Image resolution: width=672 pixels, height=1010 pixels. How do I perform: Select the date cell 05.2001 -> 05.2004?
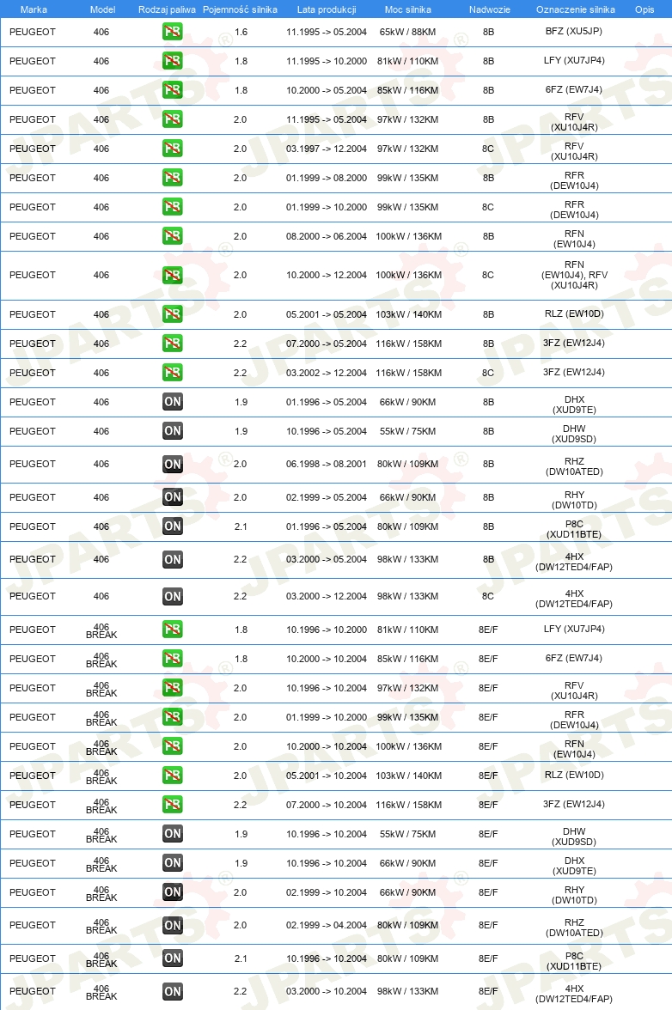327,314
